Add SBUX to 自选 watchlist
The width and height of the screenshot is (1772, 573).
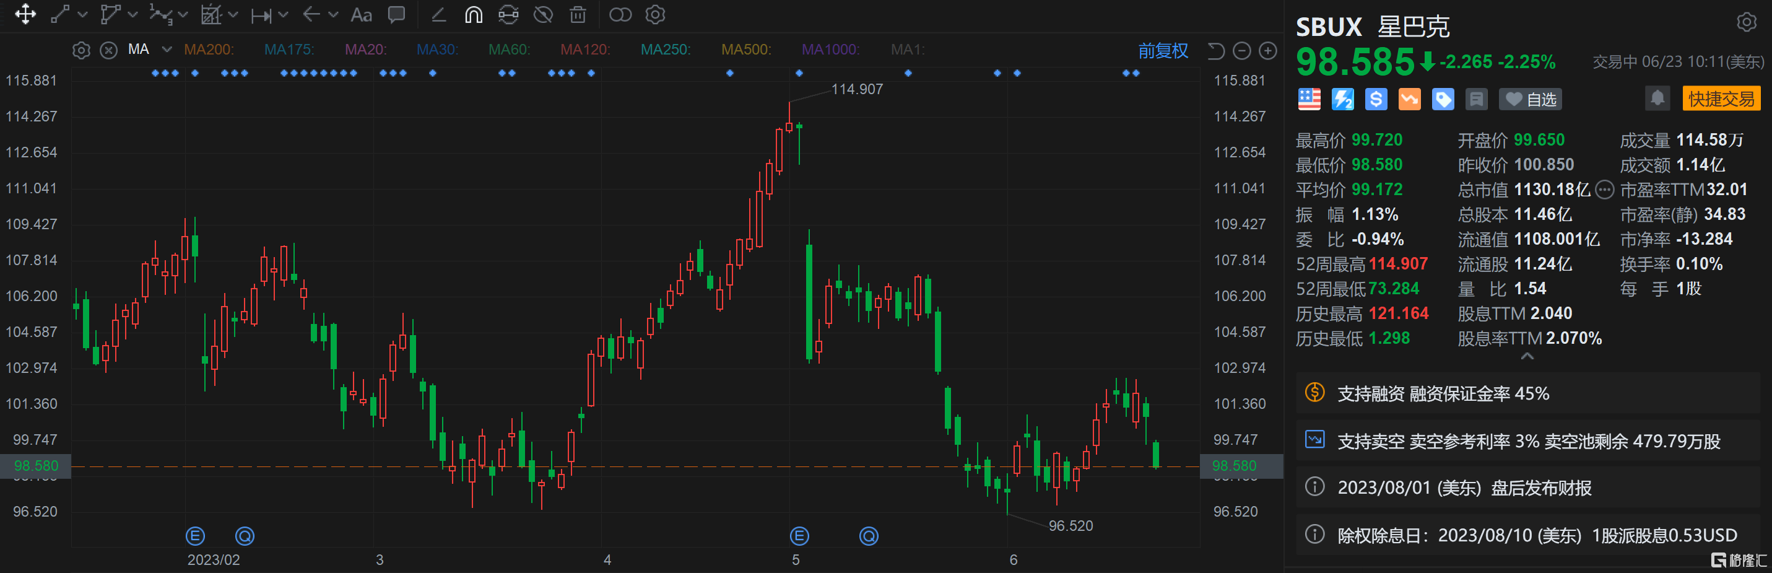[x=1531, y=99]
